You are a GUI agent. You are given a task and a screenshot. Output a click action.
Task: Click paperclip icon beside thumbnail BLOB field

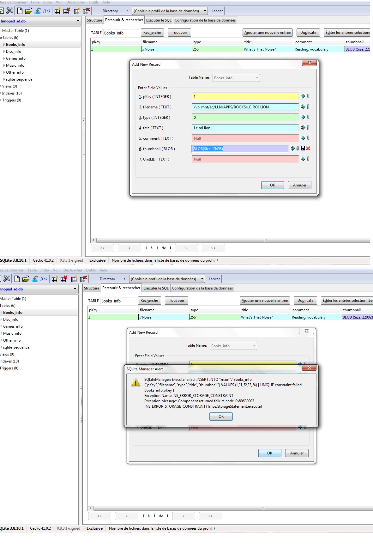coord(298,149)
